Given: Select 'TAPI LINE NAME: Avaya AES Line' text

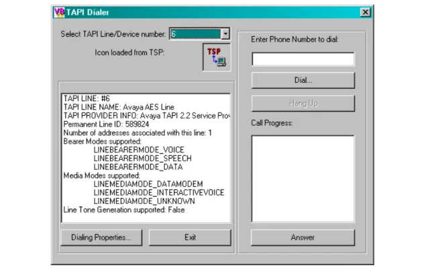Looking at the screenshot, I should (119, 107).
